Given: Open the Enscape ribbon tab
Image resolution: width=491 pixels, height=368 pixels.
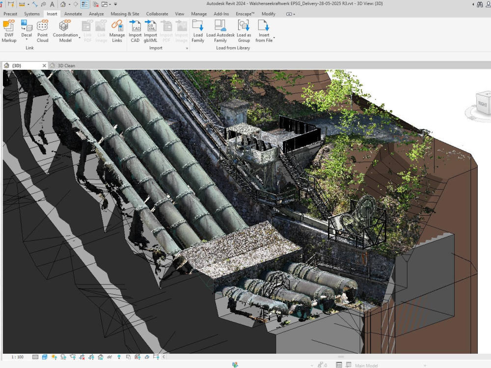Looking at the screenshot, I should coord(245,14).
